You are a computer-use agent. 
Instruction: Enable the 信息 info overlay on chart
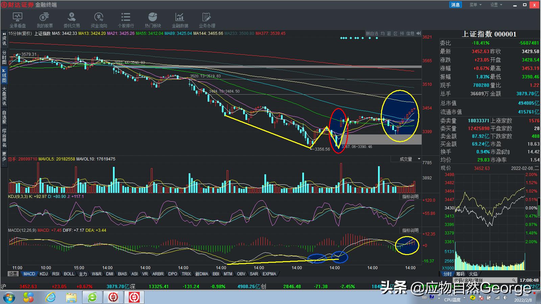coord(410,33)
